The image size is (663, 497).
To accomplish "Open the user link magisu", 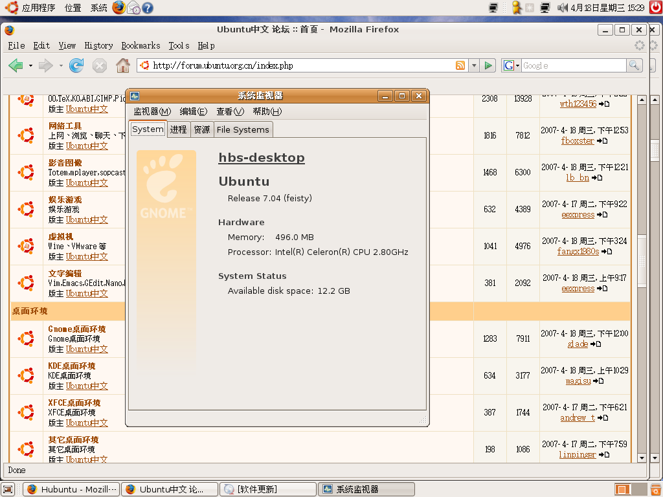I will [578, 381].
